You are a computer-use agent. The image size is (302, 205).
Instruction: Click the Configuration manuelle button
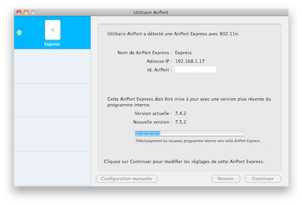127,179
